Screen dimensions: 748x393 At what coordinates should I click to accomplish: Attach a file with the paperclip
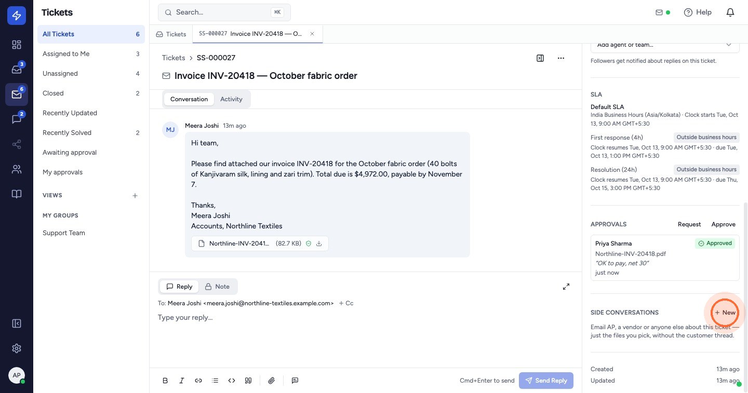point(271,381)
